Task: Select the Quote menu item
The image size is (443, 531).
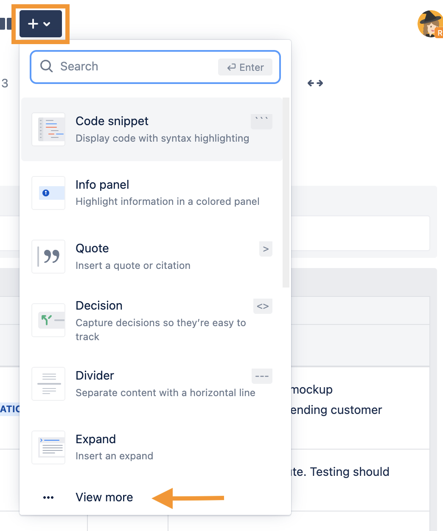Action: click(x=152, y=257)
